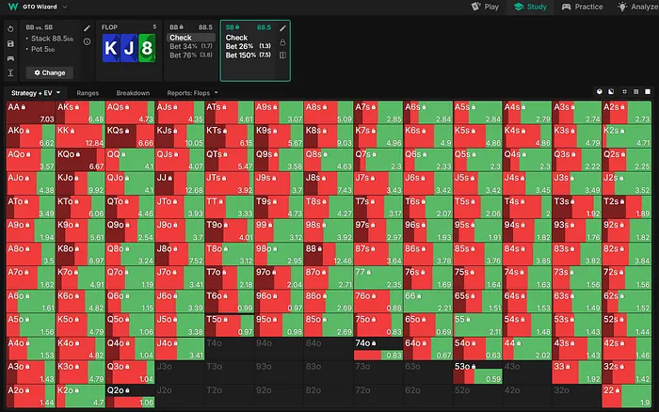Screen dimensions: 659x412
Task: Click the pencil icon in SB panel
Action: pyautogui.click(x=282, y=28)
